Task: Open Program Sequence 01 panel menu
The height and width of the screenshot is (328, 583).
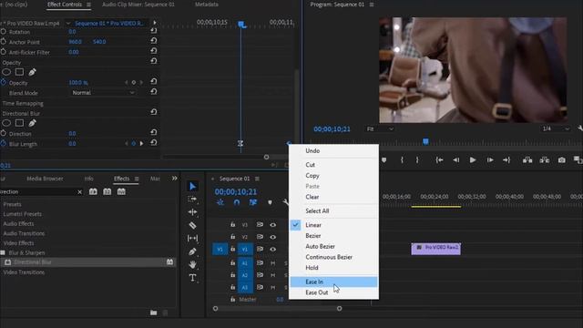Action: point(372,5)
